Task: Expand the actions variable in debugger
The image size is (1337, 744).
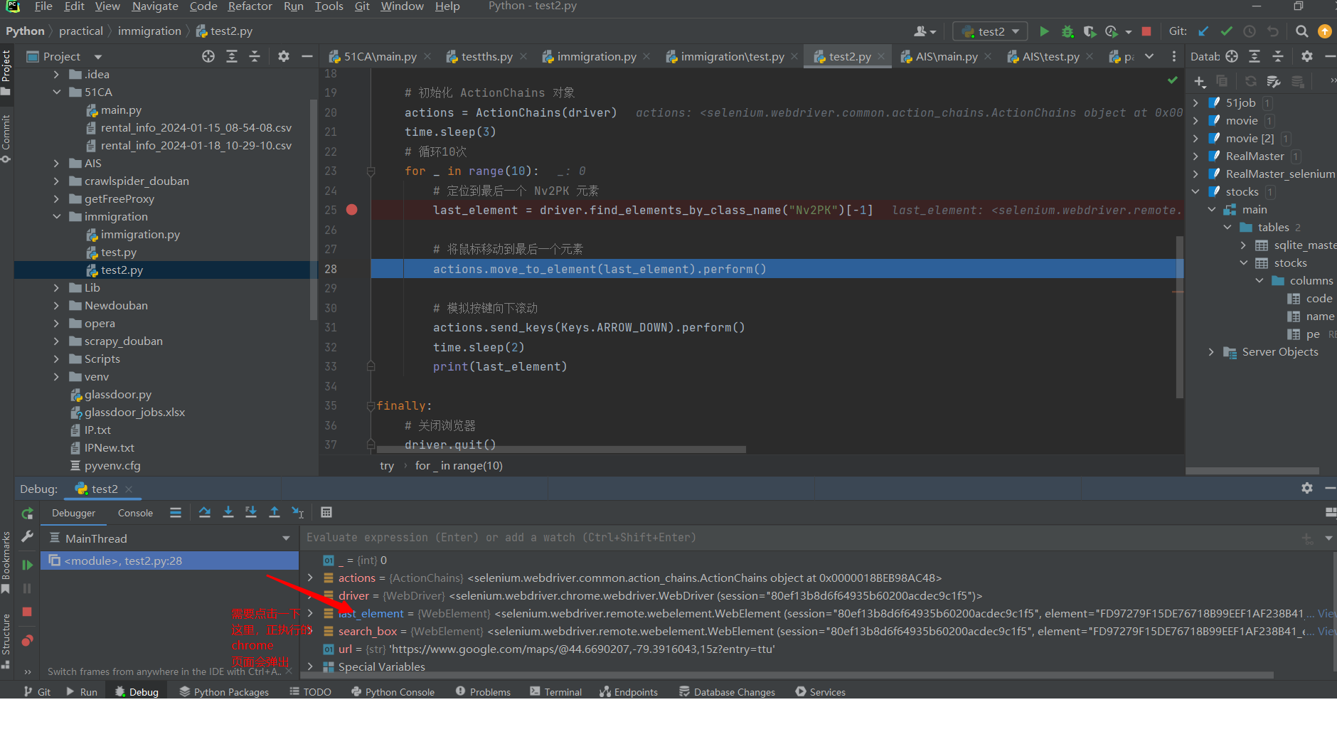Action: (x=311, y=578)
